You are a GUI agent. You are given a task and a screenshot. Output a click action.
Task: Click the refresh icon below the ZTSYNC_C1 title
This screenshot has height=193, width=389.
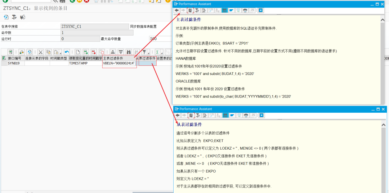click(x=6, y=17)
